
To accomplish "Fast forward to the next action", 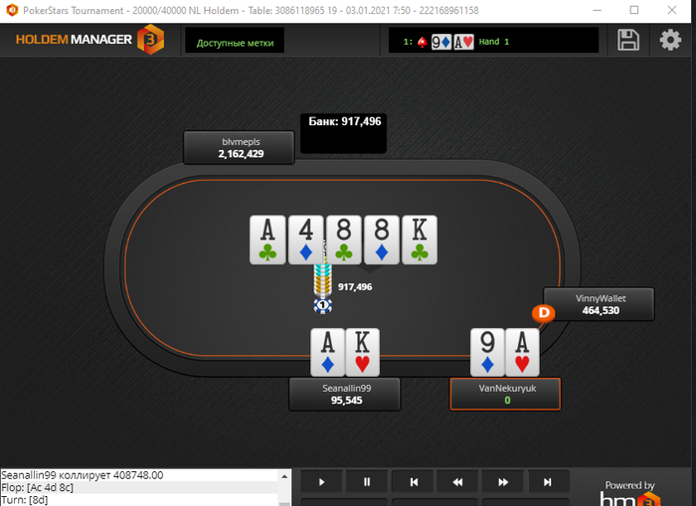I will 503,481.
